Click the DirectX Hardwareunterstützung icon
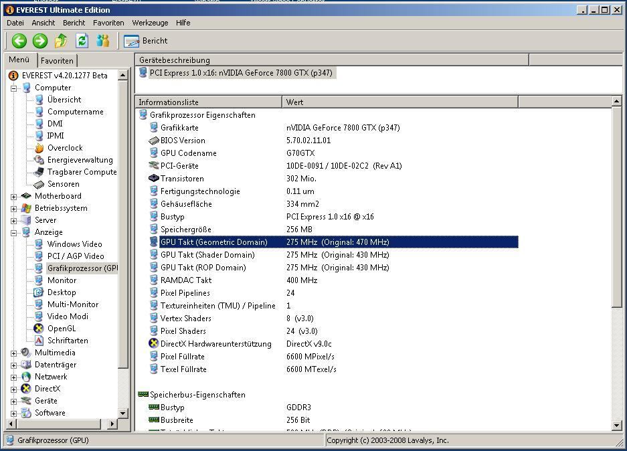Screen dimensions: 627x451 tap(153, 343)
